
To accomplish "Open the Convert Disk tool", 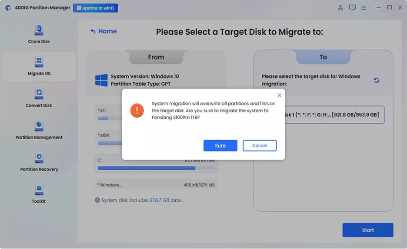I will click(x=39, y=98).
